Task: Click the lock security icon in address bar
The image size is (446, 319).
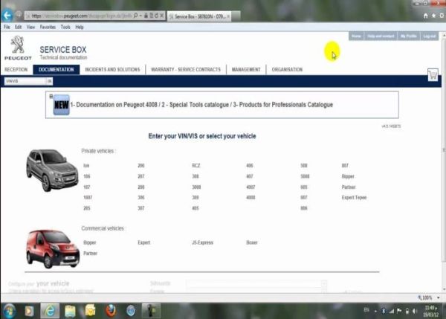Action: (x=146, y=16)
